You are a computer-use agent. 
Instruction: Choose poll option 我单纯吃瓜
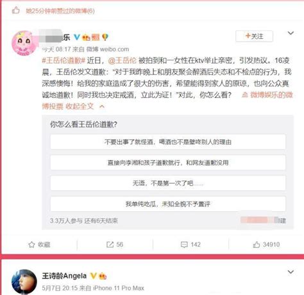pos(168,204)
